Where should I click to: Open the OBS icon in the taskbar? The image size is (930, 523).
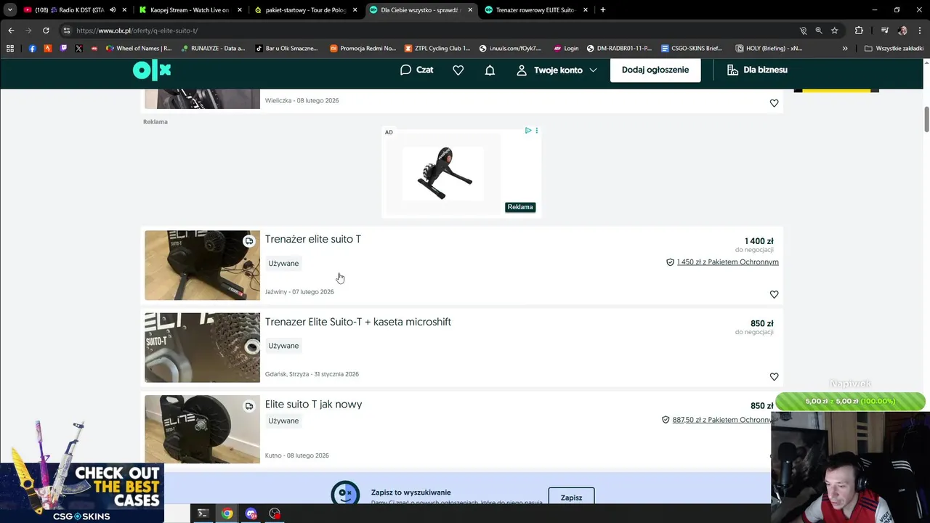(x=275, y=514)
